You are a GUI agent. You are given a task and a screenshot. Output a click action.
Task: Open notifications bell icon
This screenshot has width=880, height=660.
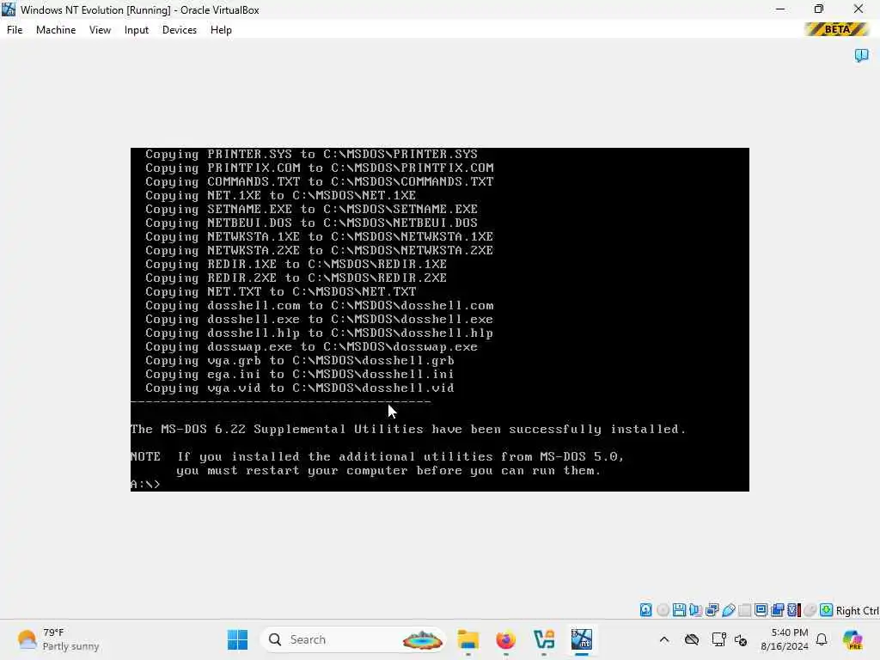[822, 639]
